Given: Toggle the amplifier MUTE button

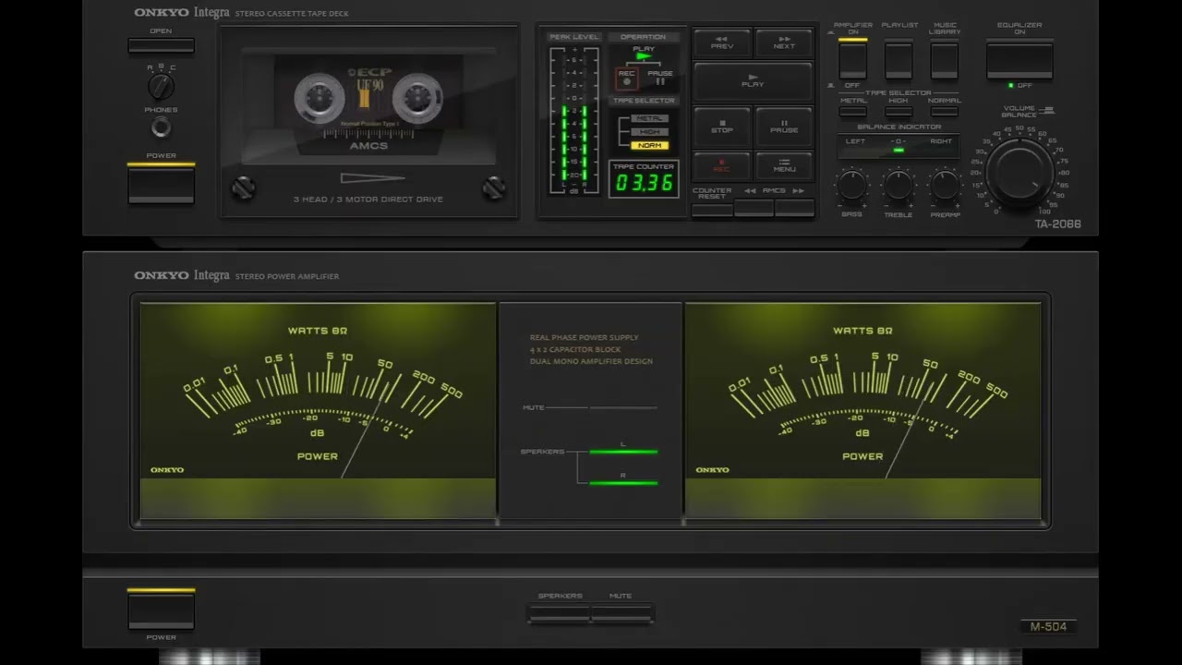Looking at the screenshot, I should coord(622,614).
